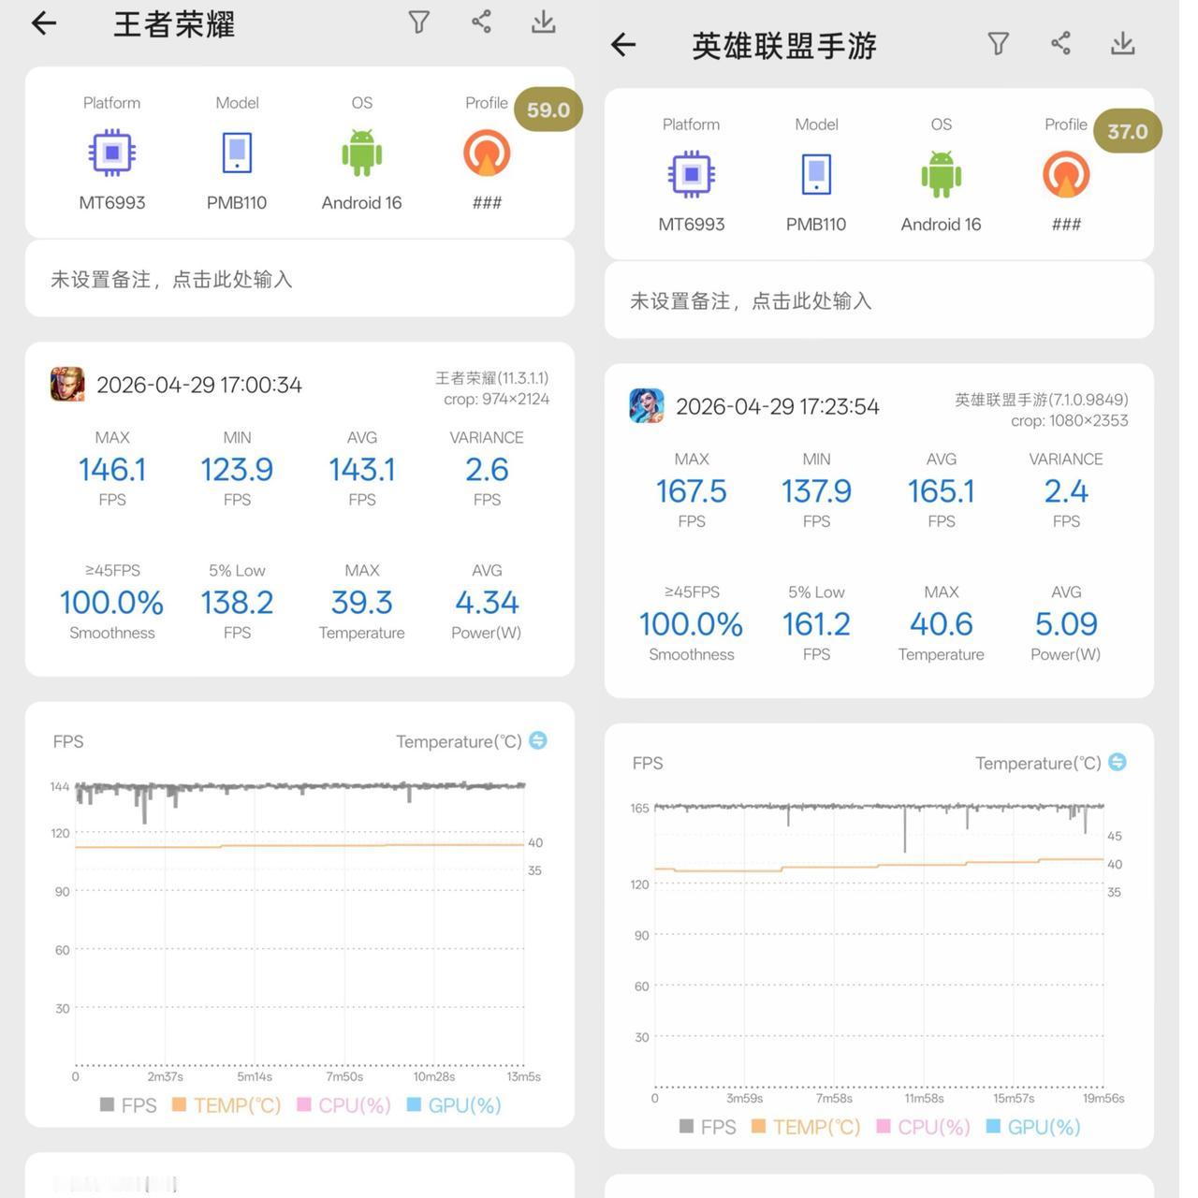Image resolution: width=1198 pixels, height=1198 pixels.
Task: Tap Platform chip icon in 英雄联盟手游 report
Action: pos(692,174)
